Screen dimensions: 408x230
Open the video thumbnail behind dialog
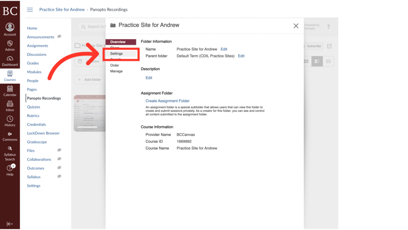click(x=90, y=113)
